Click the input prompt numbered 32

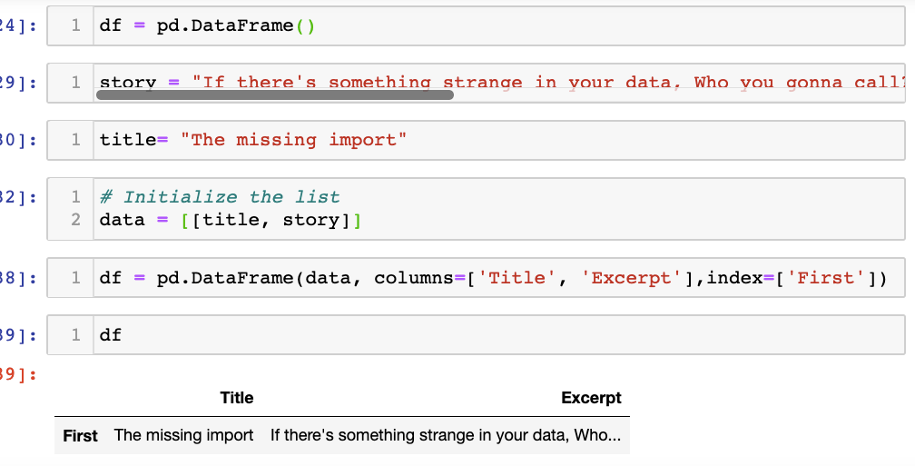18,197
